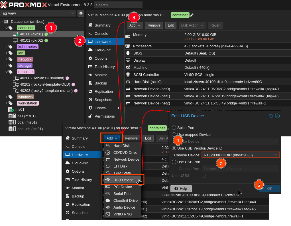Open the Permissions tab in top window
This screenshot has width=291, height=226.
click(105, 116)
